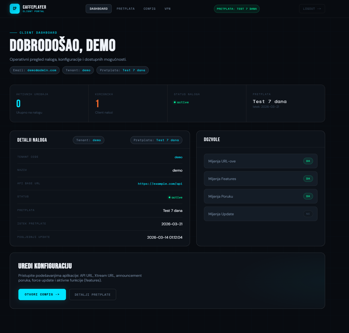Click the Ukupno na nalogu caption
Screen dimensions: 349x333
click(29, 112)
